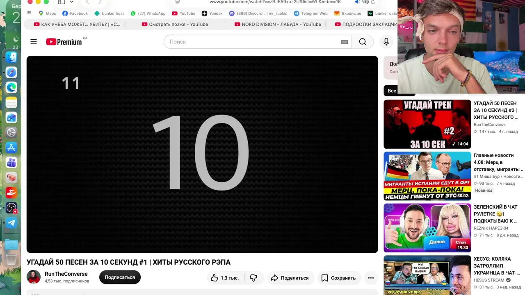Select the Все filter chip
The image size is (525, 295).
pos(392,91)
